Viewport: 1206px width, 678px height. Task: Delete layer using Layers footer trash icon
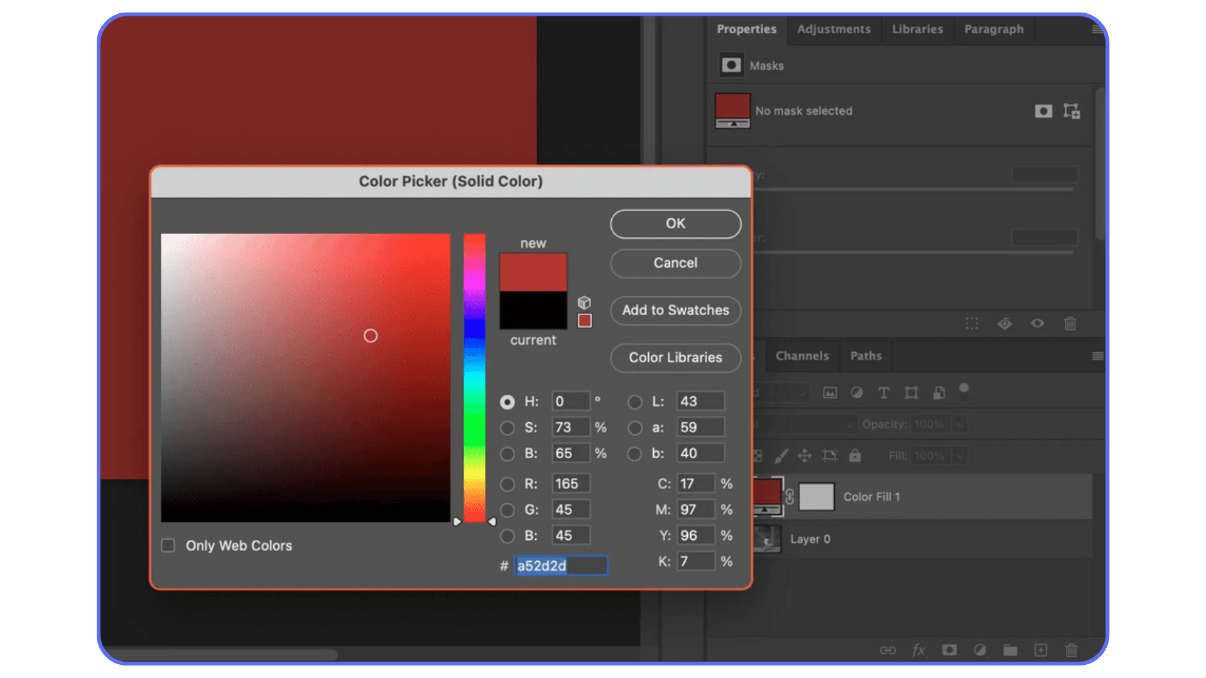pos(1072,650)
